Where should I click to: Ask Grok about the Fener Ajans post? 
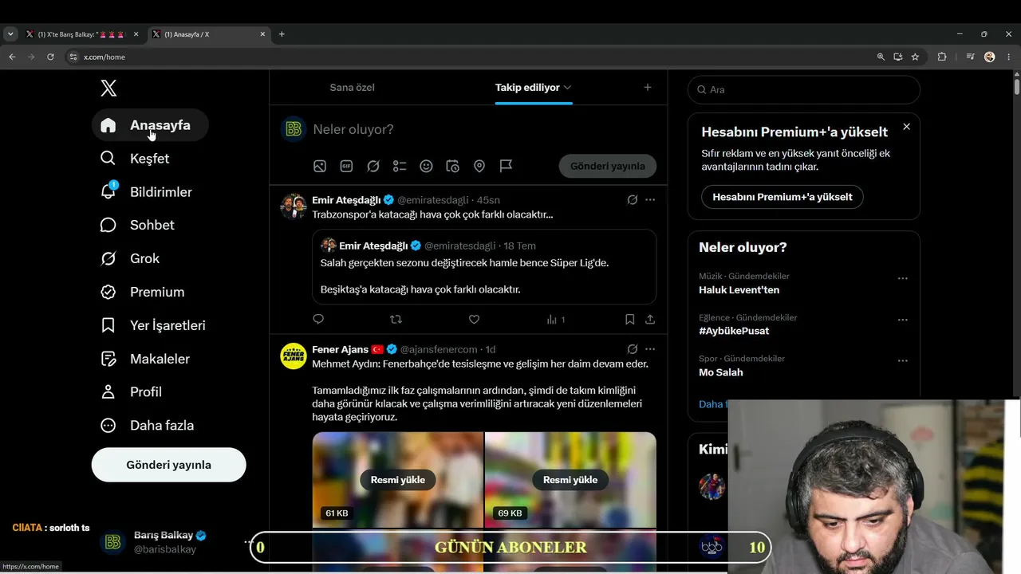(633, 349)
